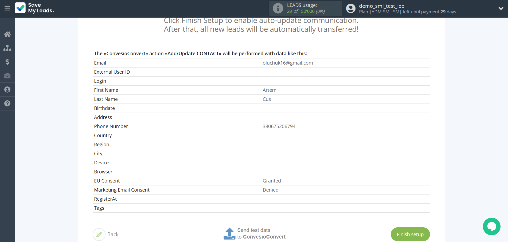
Task: Click the Last Name label
Action: point(106,99)
